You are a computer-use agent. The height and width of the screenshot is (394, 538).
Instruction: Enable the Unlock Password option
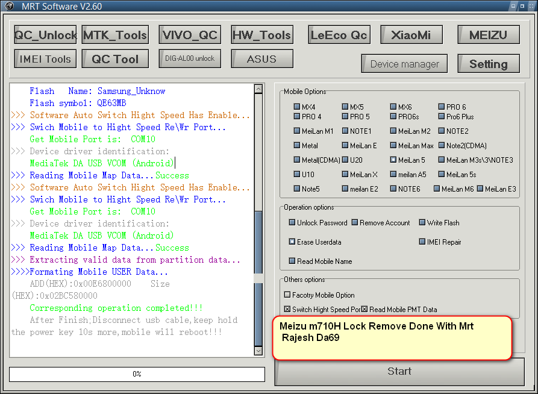pyautogui.click(x=292, y=222)
